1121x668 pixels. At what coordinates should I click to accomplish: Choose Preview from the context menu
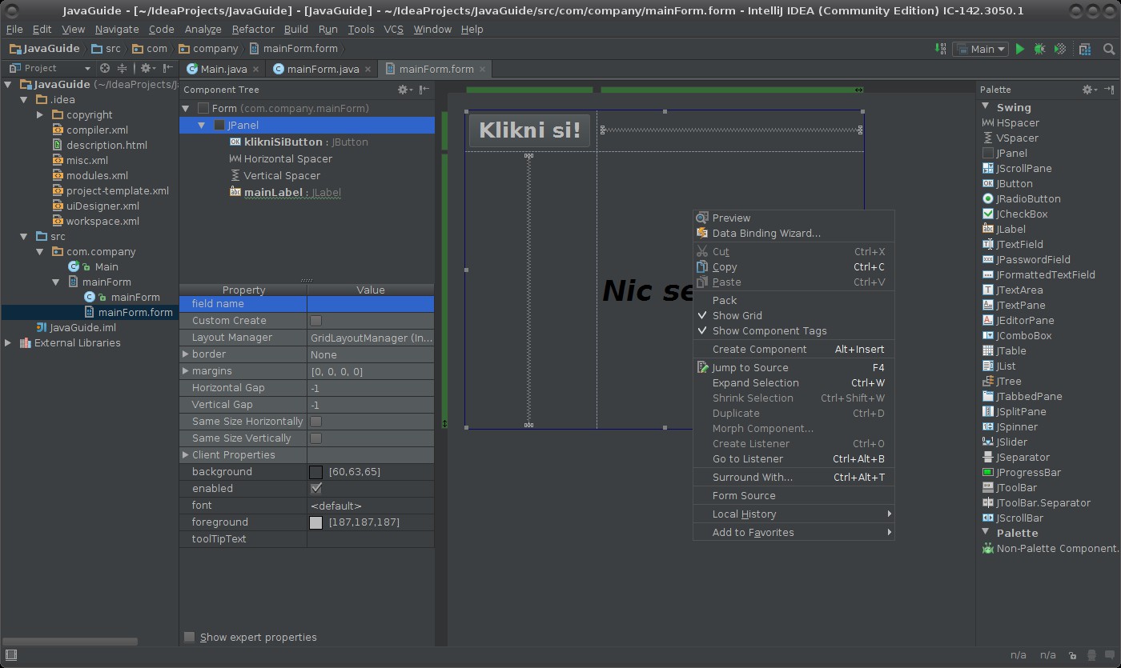click(x=731, y=218)
